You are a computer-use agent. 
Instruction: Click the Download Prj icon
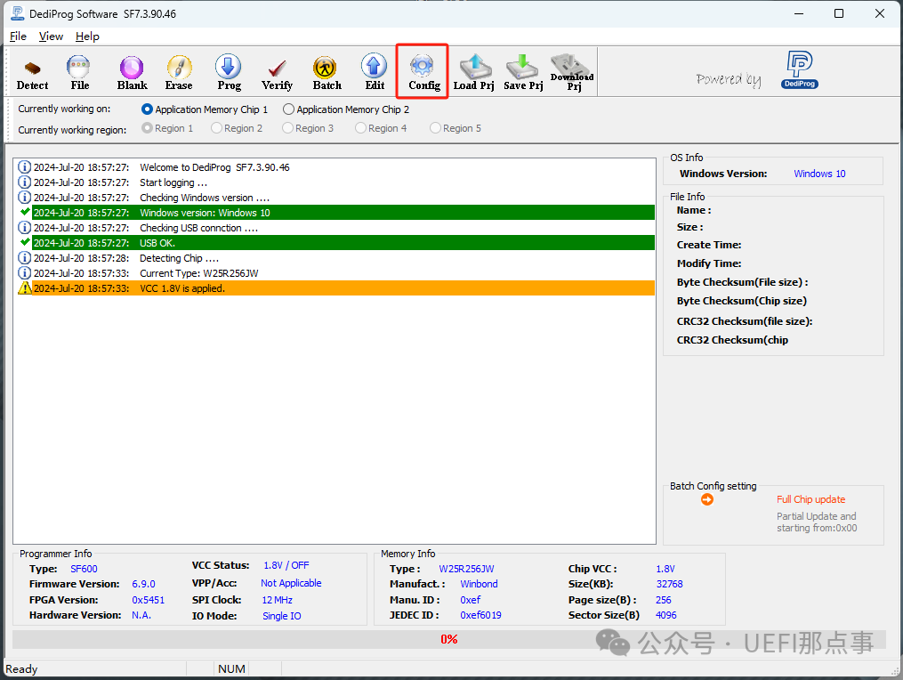pyautogui.click(x=571, y=72)
